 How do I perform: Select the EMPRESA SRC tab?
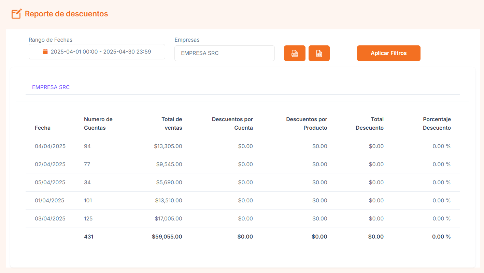tap(51, 87)
